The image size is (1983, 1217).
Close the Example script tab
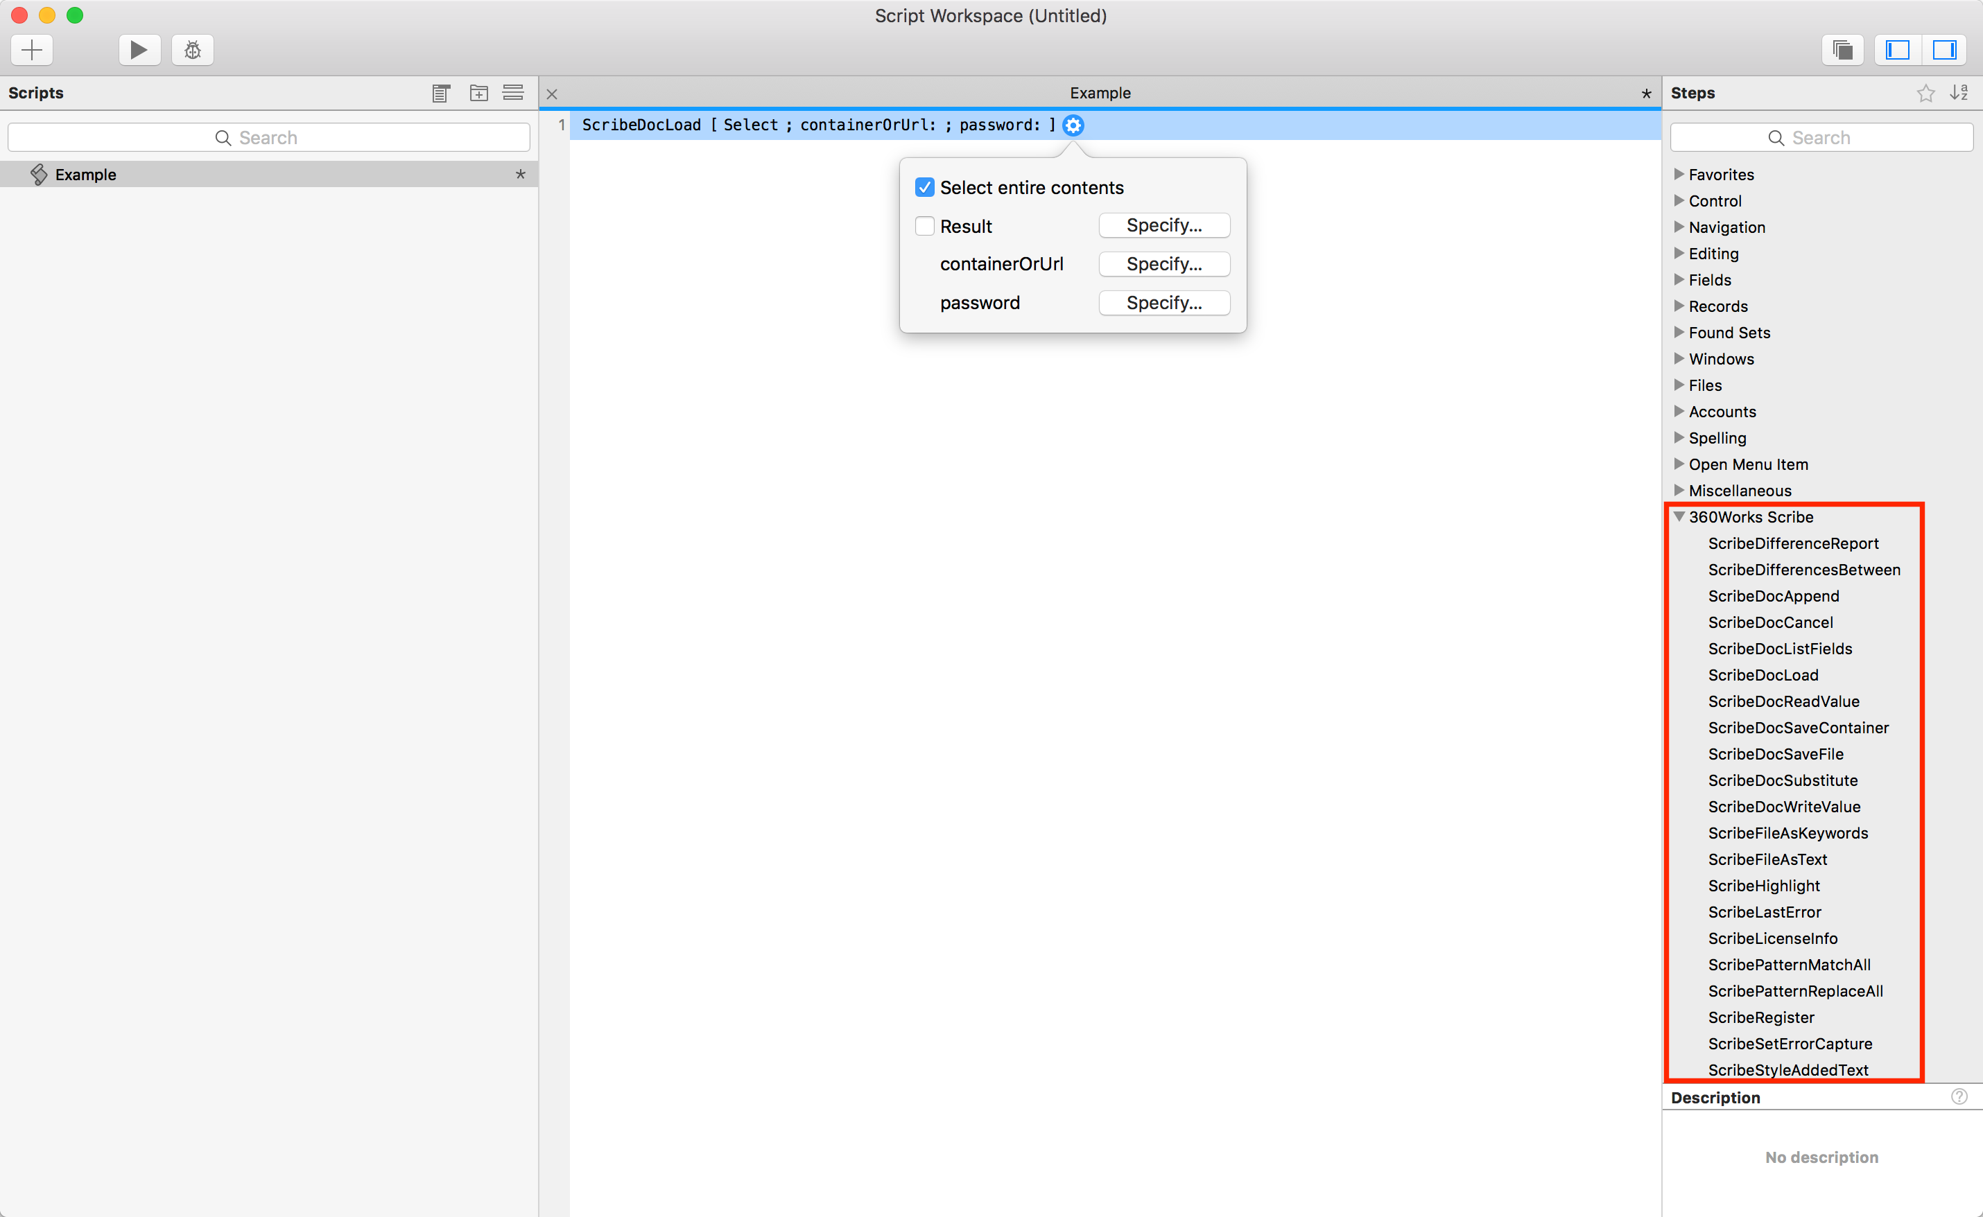(551, 94)
